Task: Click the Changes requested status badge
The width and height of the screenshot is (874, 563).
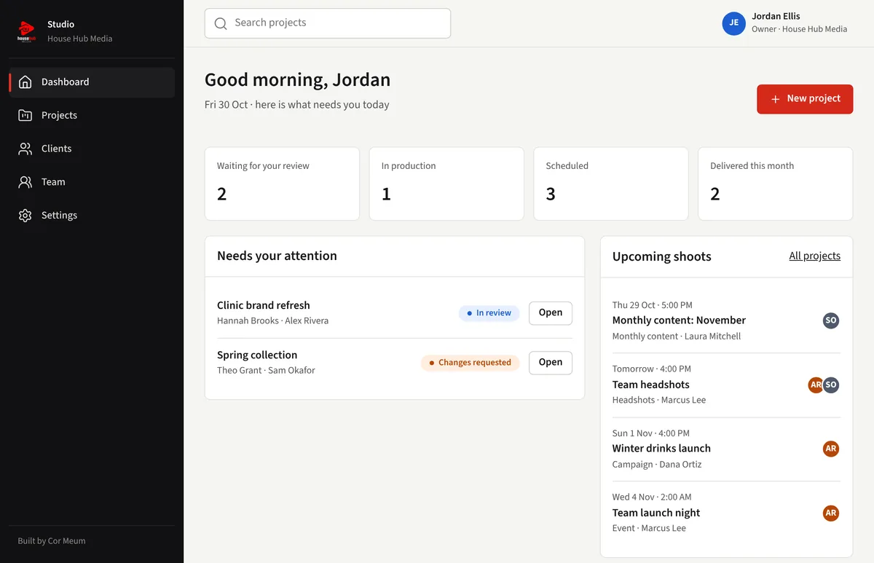Action: (x=470, y=363)
